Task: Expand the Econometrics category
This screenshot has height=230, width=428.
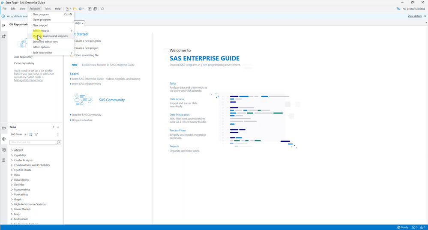Action: tap(12, 190)
